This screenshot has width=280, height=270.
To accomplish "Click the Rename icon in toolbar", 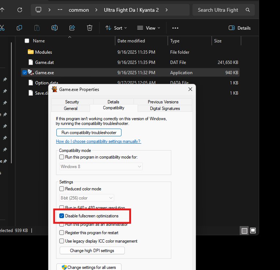I will [55, 28].
